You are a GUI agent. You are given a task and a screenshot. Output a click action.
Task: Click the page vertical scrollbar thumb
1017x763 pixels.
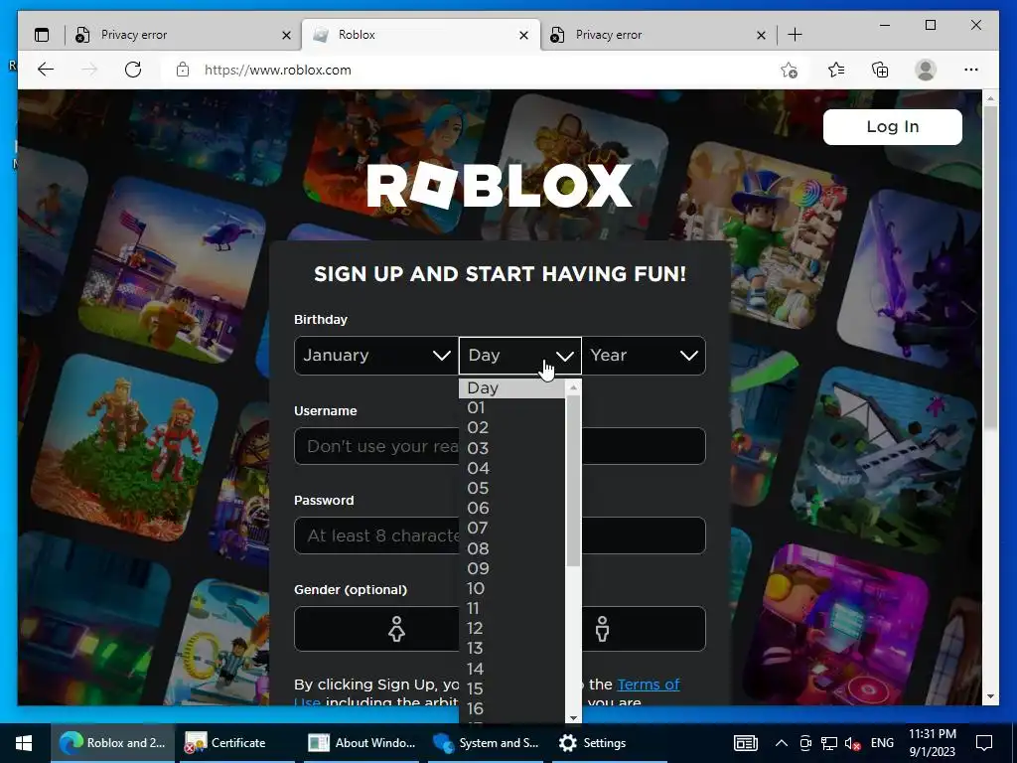tap(990, 267)
